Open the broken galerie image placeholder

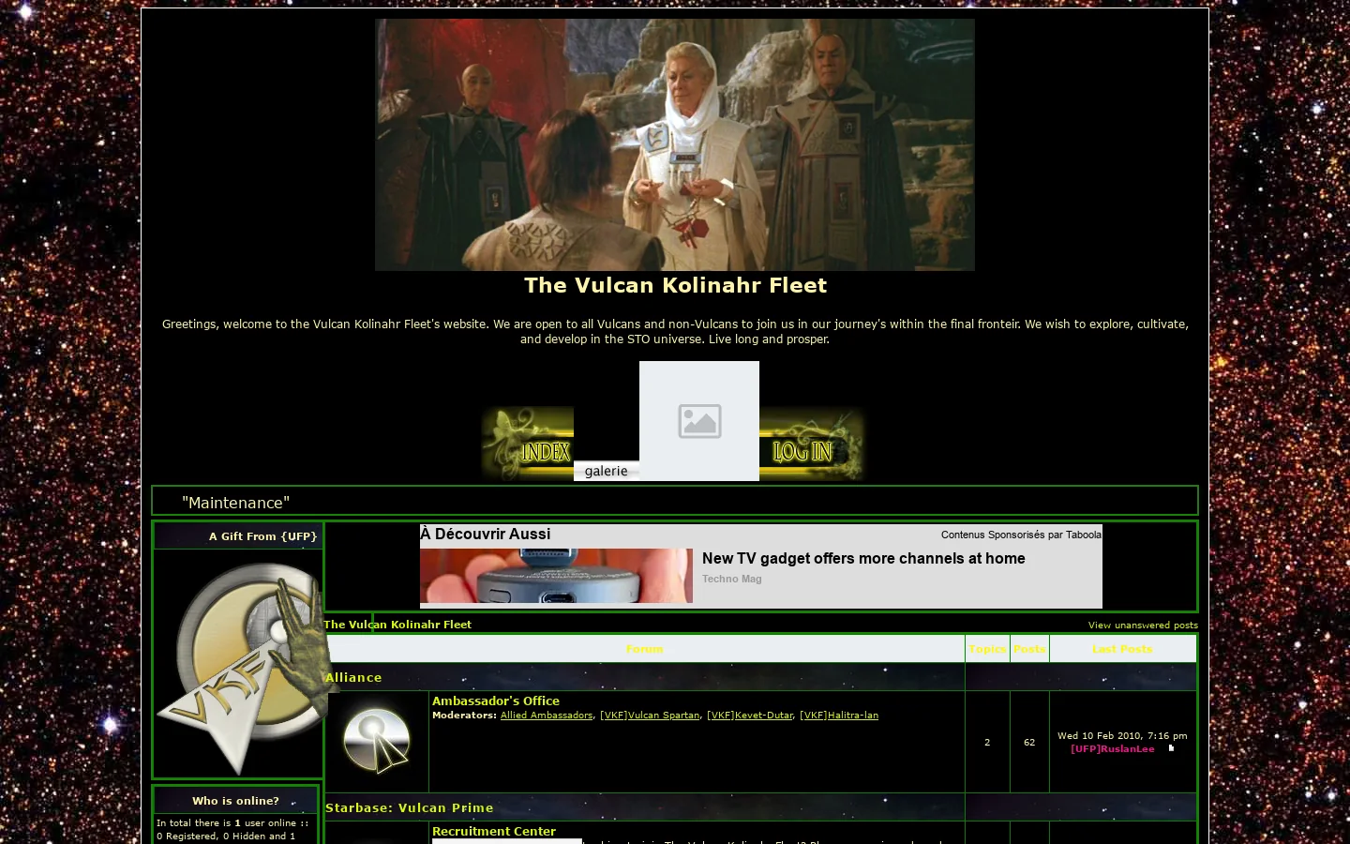click(699, 421)
